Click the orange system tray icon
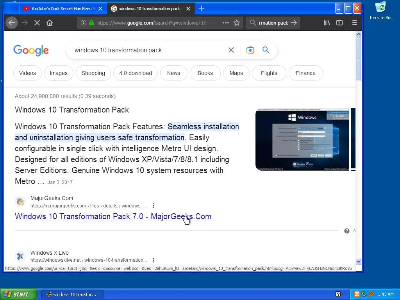This screenshot has height=300, width=400. (x=357, y=295)
